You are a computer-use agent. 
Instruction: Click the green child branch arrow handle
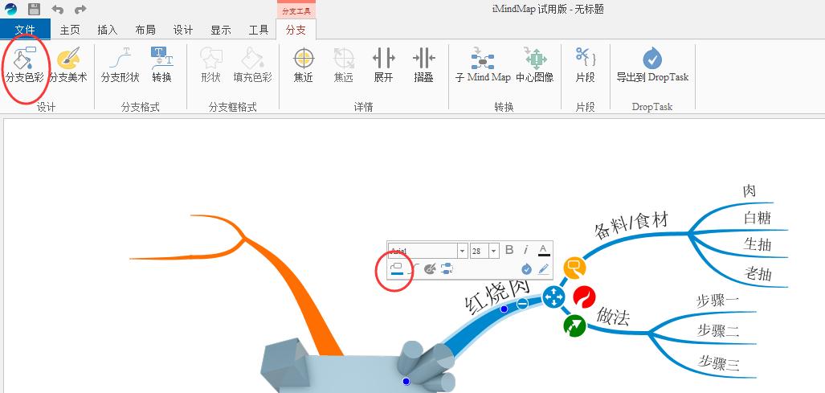coord(574,325)
